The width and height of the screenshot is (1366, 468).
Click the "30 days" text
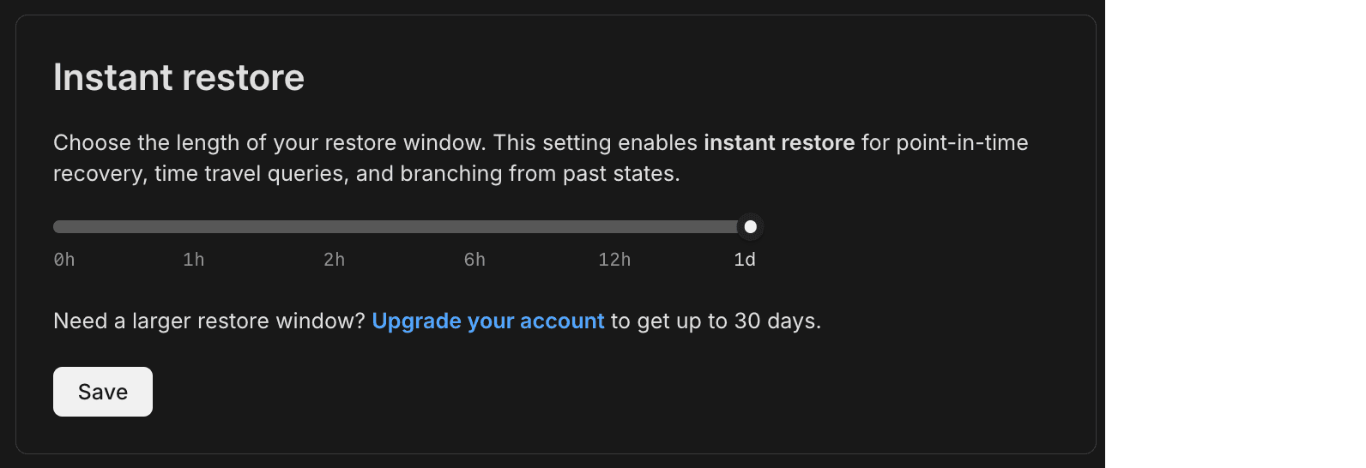click(x=776, y=321)
